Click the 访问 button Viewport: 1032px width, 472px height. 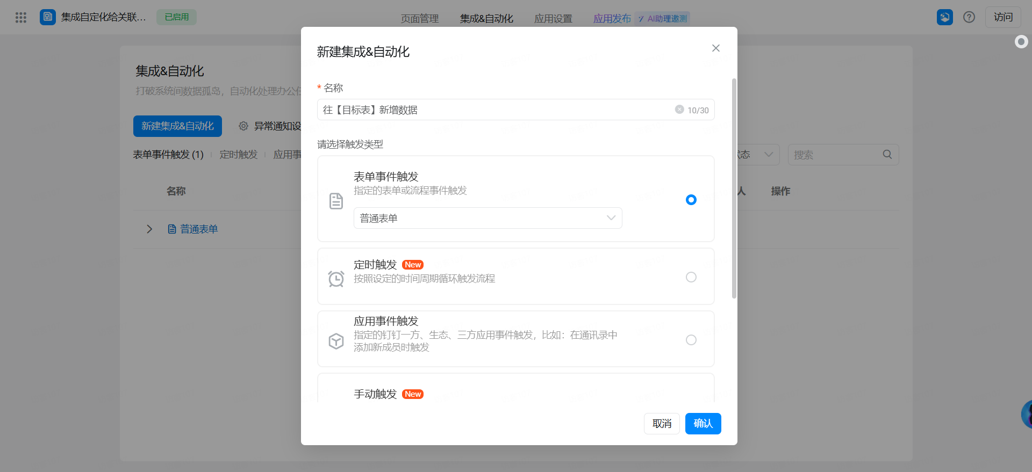[x=1003, y=17]
